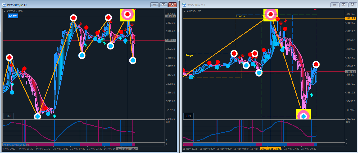
Task: Open the M5 window system menu icon
Action: 184,5
